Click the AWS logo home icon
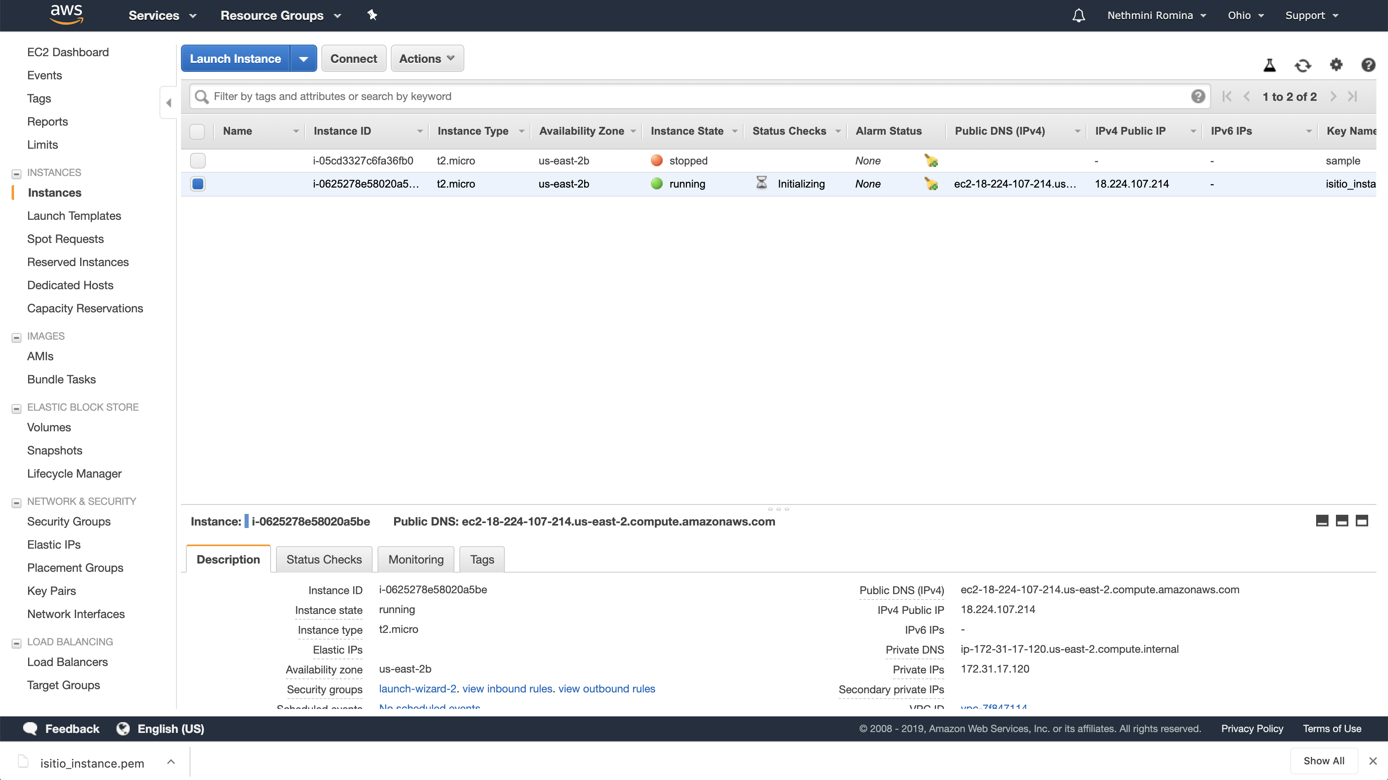Viewport: 1388px width, 780px height. (66, 14)
